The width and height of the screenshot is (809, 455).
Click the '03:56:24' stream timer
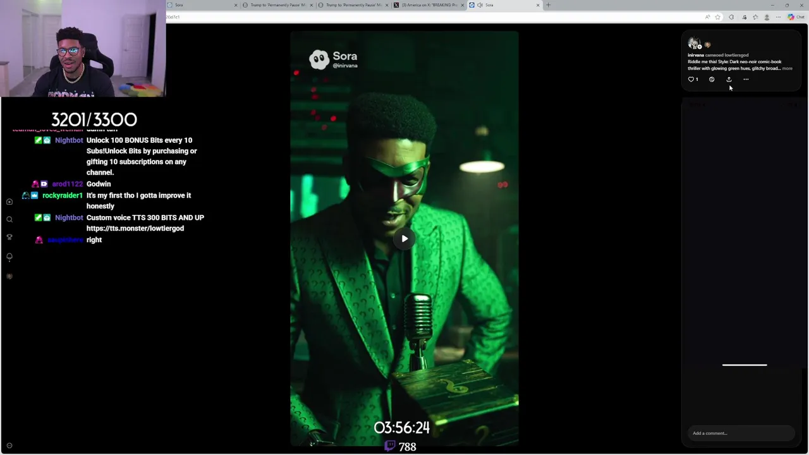[402, 428]
